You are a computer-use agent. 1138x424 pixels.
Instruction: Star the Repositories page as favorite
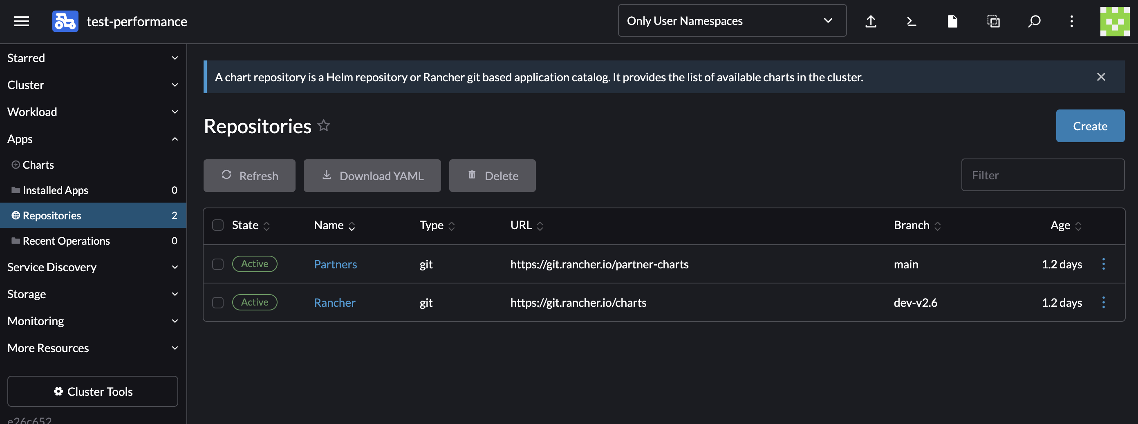click(x=324, y=126)
